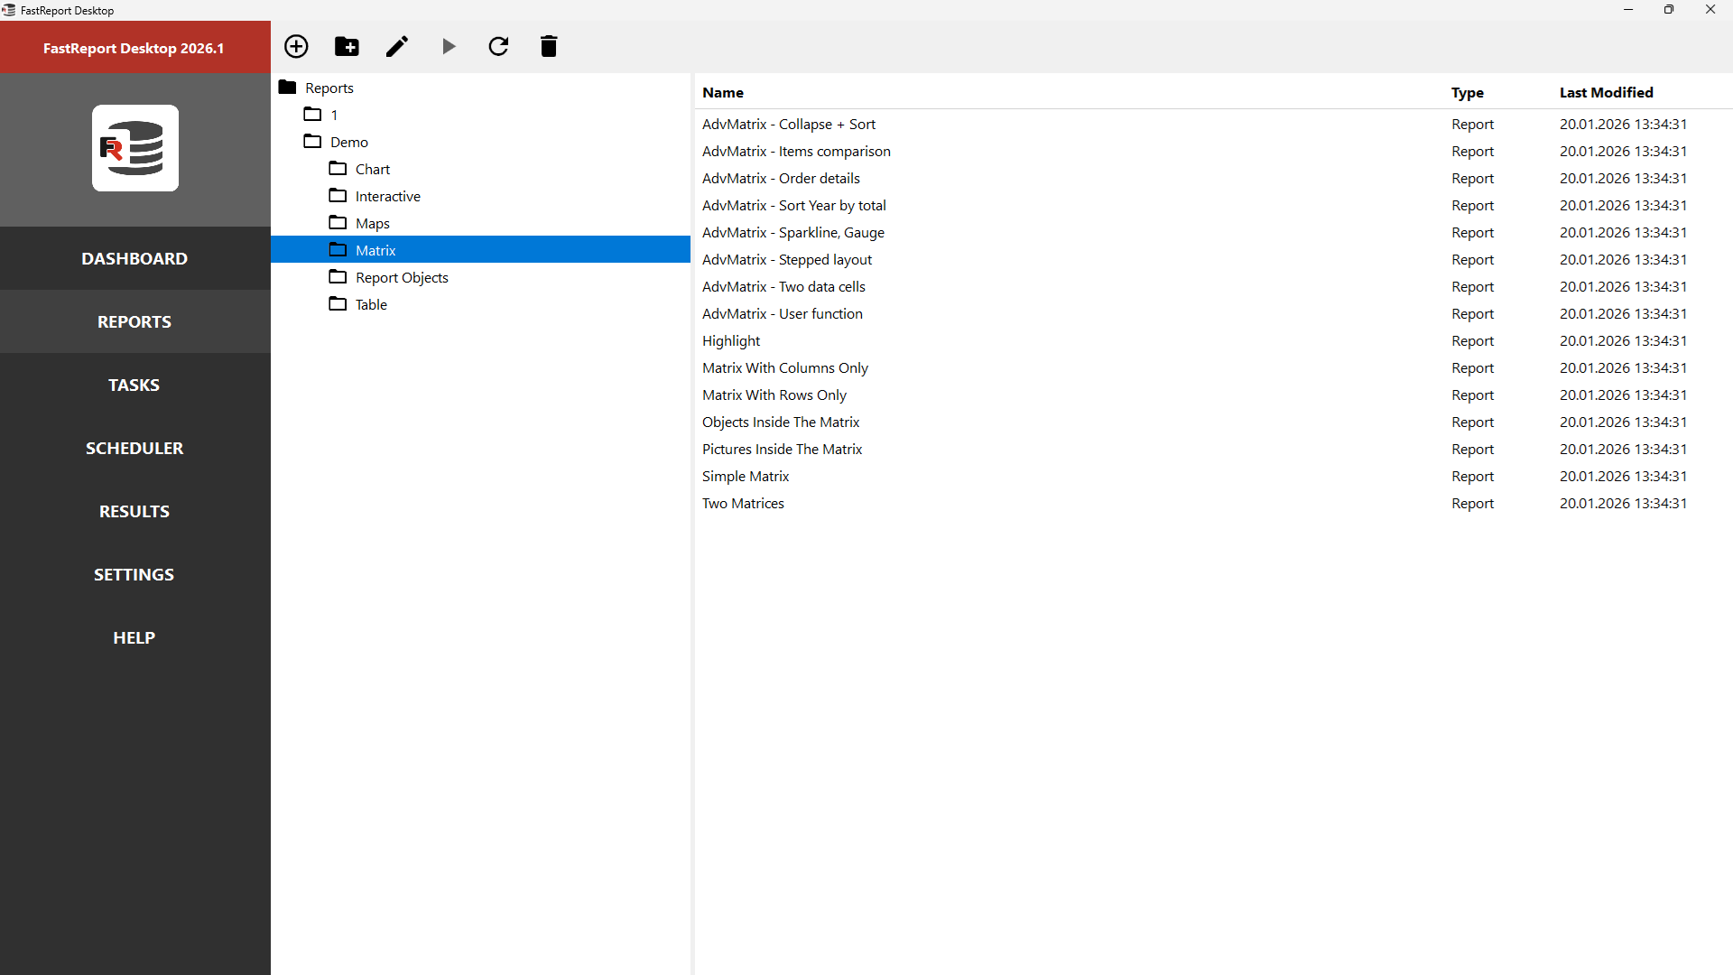
Task: Sort the list by the Name column header
Action: tap(723, 92)
